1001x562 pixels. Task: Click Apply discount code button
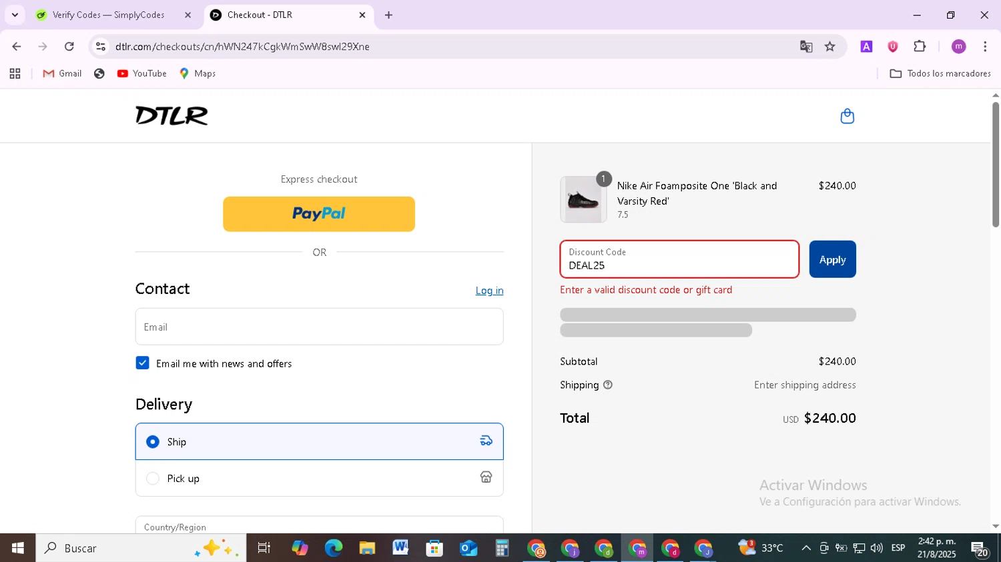[x=832, y=259]
